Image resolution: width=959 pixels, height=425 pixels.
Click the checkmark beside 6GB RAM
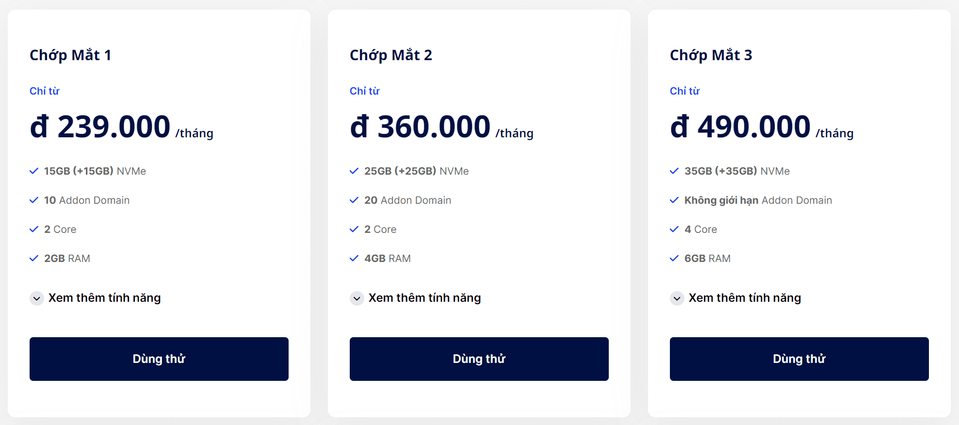pos(674,258)
